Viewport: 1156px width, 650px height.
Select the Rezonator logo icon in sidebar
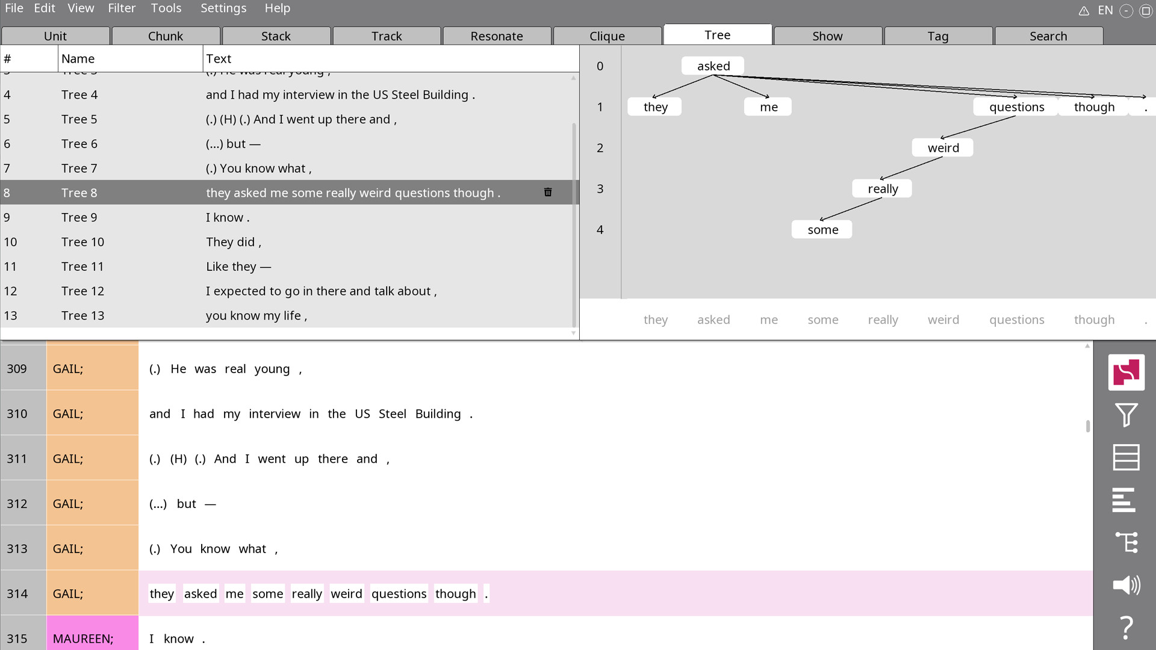(1127, 372)
